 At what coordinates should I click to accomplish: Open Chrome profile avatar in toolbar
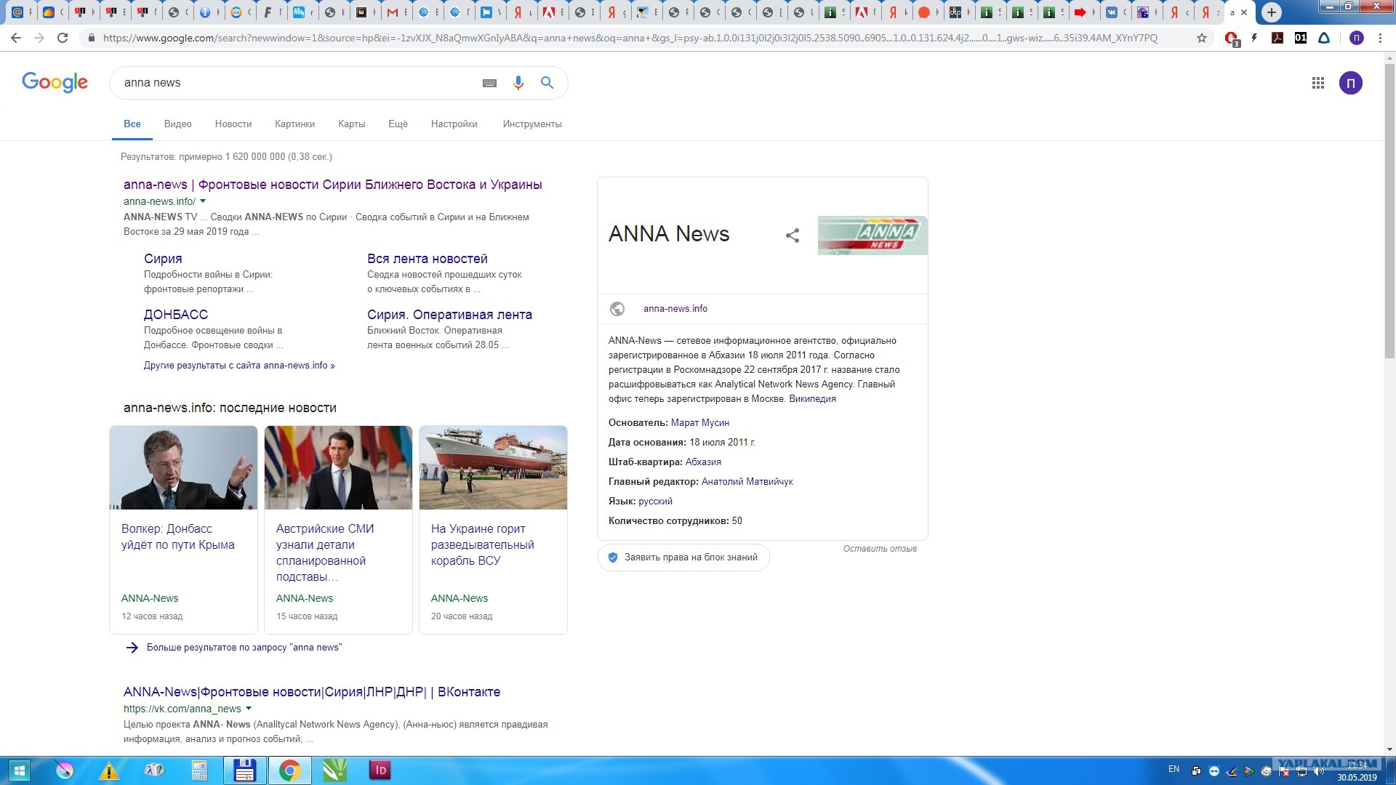click(x=1357, y=38)
